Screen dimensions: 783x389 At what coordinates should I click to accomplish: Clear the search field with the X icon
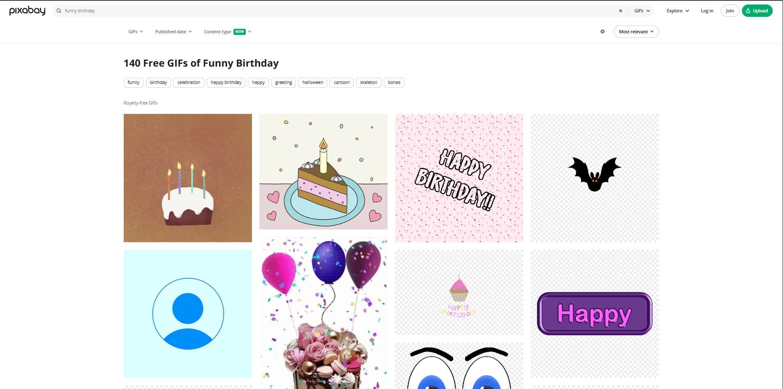point(620,11)
